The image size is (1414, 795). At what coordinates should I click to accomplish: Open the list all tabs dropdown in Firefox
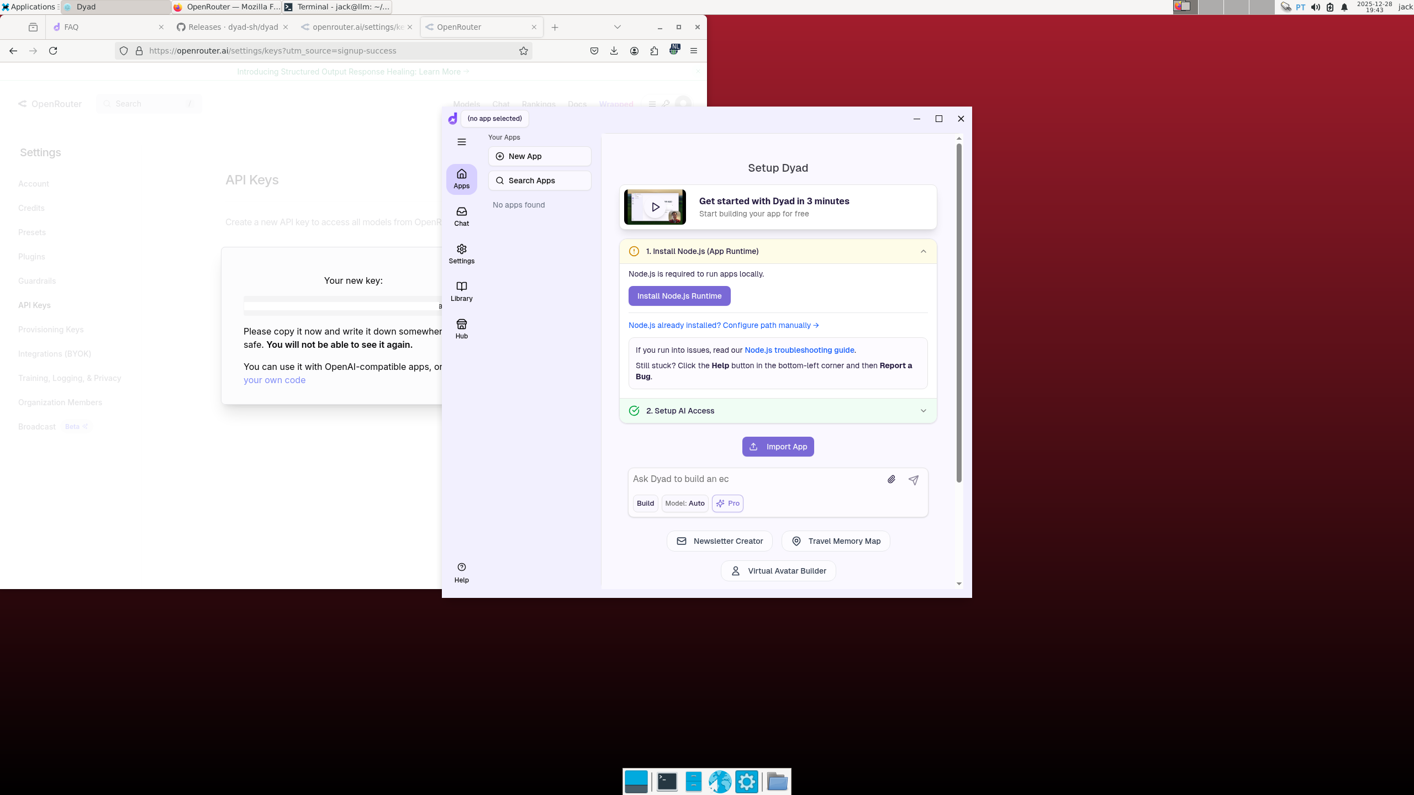pos(618,27)
